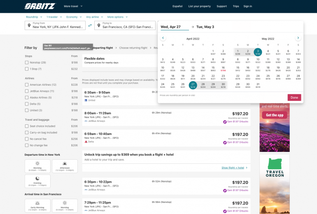Click the Shop flight + hotel link

[x=234, y=168]
